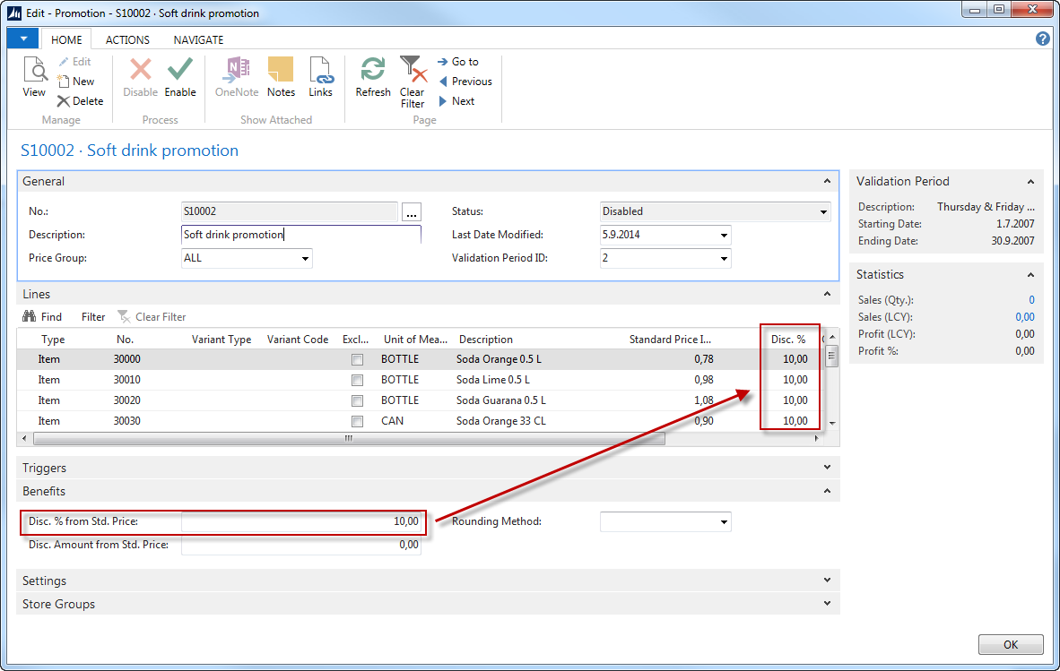Open the Price Group dropdown
The image size is (1060, 671).
click(305, 259)
